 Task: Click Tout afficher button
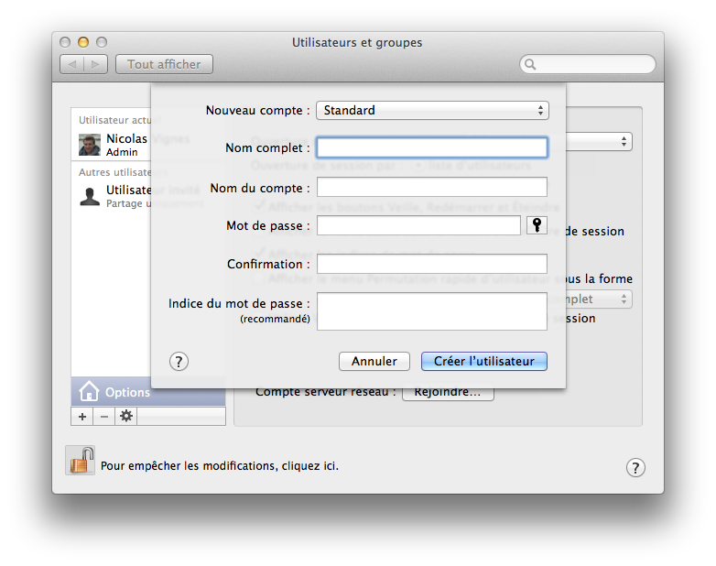[164, 64]
